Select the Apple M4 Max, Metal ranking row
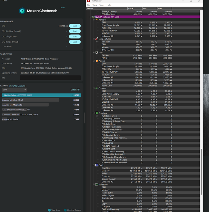The width and height of the screenshot is (209, 212). tap(41, 105)
